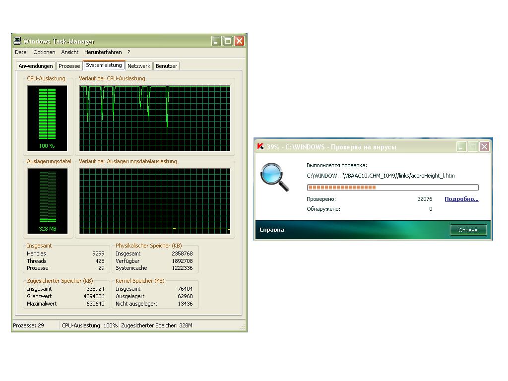Click the magnifying glass scan icon
Image resolution: width=508 pixels, height=381 pixels.
(274, 178)
